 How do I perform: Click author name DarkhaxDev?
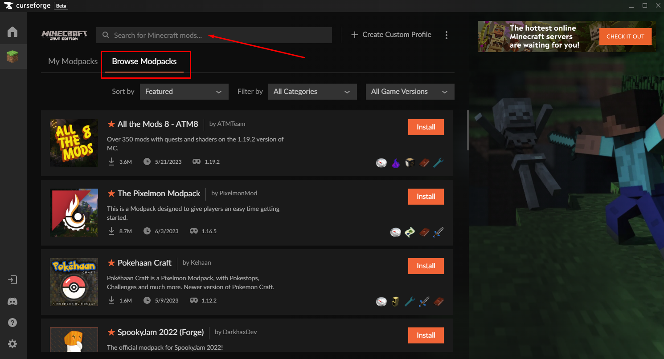tap(240, 332)
